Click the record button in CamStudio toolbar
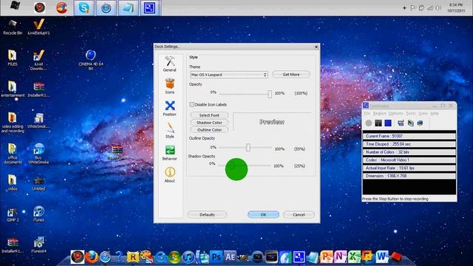The image size is (473, 266). [369, 123]
